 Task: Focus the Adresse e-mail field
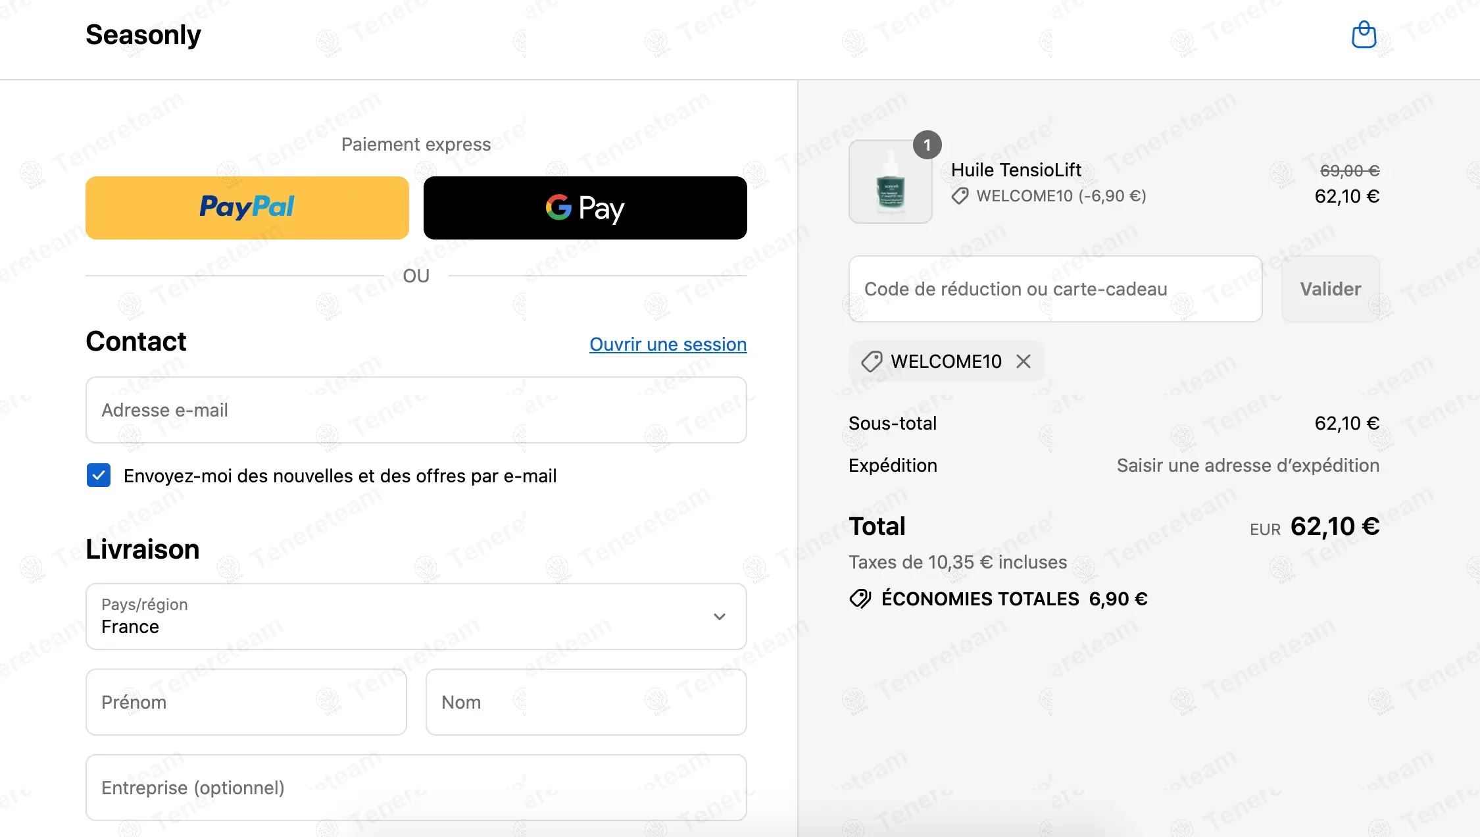[416, 410]
